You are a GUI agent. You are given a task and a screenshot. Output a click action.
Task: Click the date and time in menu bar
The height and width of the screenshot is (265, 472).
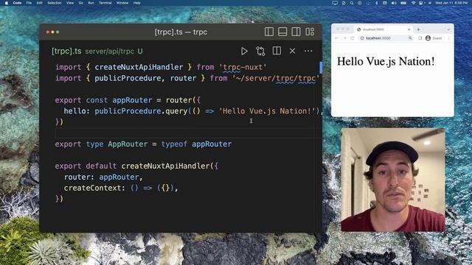pos(452,3)
